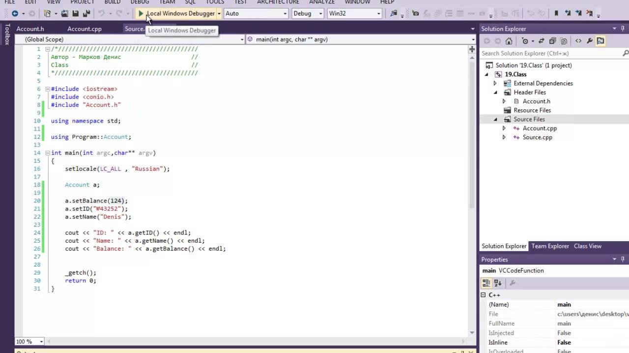Switch to the Account.cpp editor tab
This screenshot has height=353, width=629.
[85, 29]
